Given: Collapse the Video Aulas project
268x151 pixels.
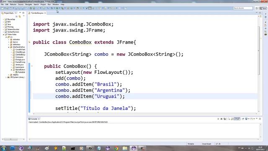Looking at the screenshot, I should [x=3, y=34].
